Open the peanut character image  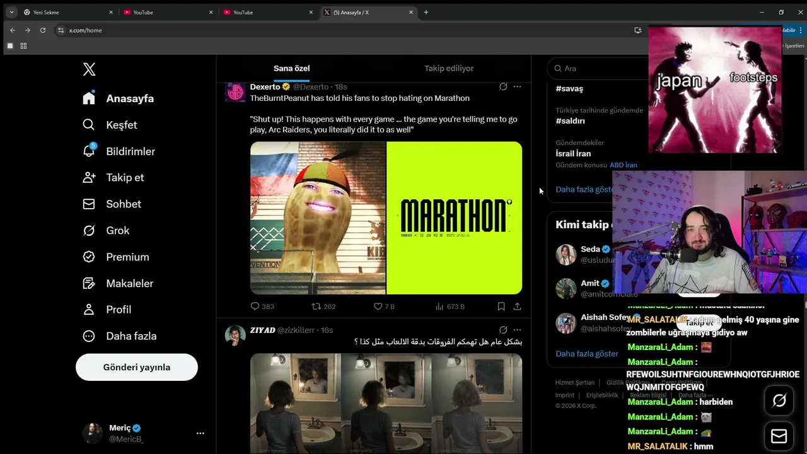318,218
